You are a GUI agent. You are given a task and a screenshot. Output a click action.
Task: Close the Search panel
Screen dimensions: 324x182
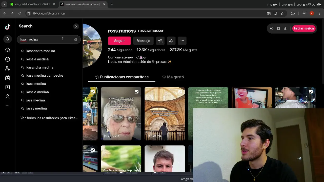pos(76,26)
